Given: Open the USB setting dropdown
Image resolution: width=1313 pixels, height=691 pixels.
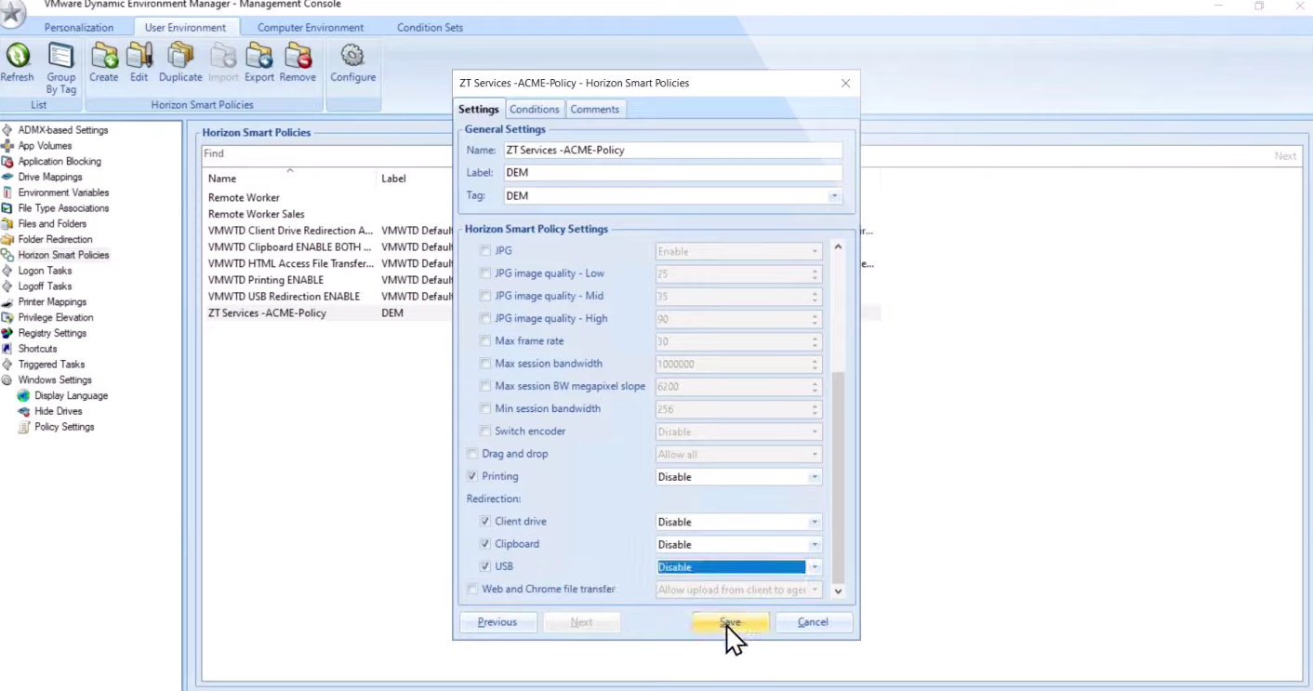Looking at the screenshot, I should 815,567.
